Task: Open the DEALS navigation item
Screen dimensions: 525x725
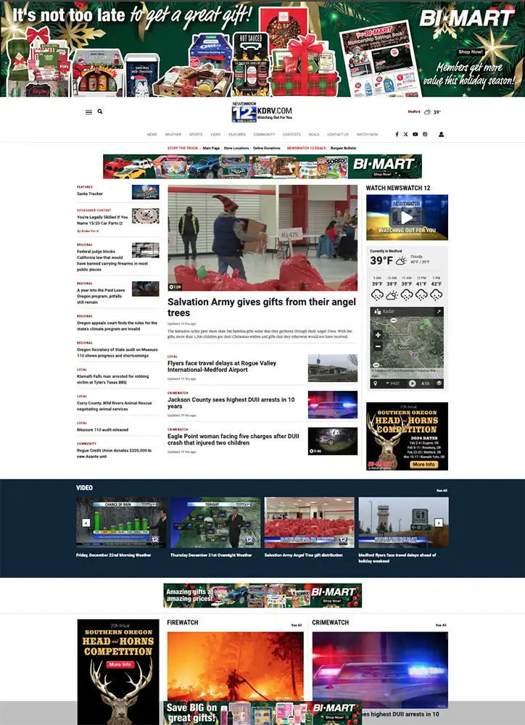Action: point(314,135)
